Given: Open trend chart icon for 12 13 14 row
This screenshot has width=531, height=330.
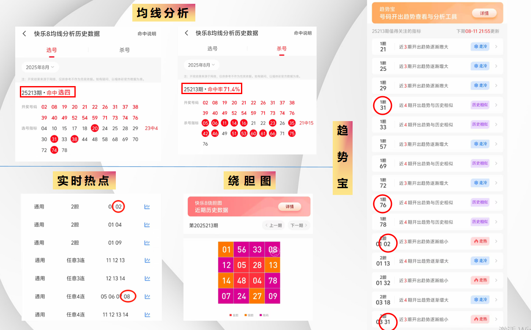Looking at the screenshot, I should coord(147,279).
